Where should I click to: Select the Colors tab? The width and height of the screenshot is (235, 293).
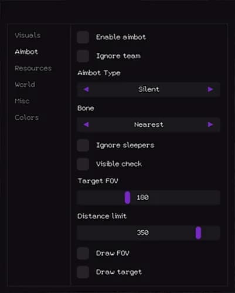(26, 117)
